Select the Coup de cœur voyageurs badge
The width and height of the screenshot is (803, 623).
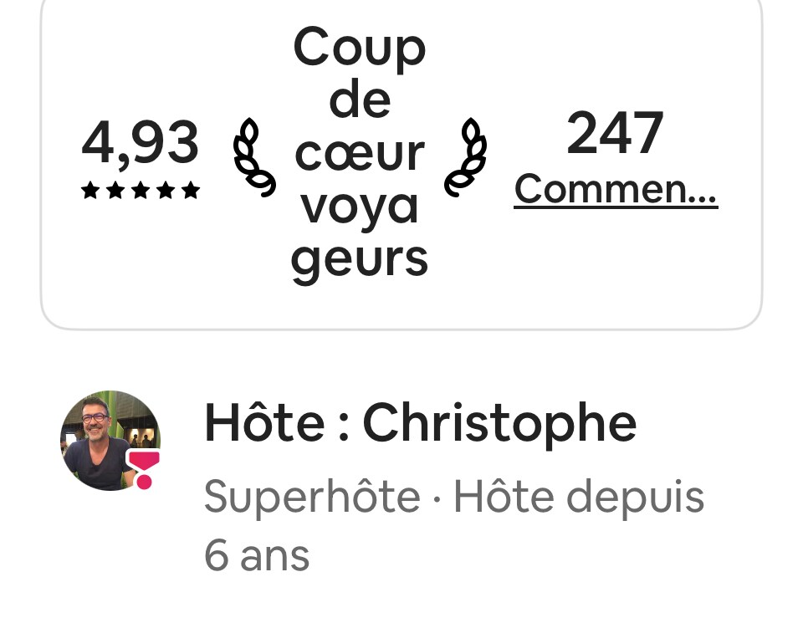360,152
